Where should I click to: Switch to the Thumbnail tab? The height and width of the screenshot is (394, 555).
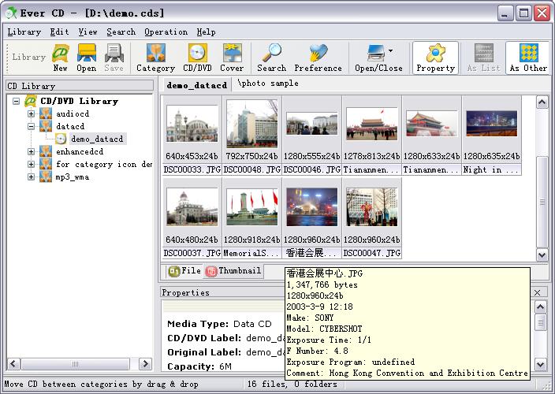(233, 271)
